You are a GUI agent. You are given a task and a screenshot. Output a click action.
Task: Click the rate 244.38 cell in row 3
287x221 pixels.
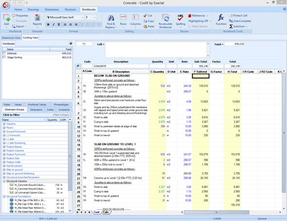click(184, 86)
